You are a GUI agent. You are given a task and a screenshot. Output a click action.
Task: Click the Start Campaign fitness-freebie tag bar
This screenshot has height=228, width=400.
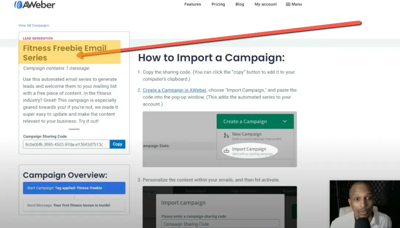pos(74,188)
